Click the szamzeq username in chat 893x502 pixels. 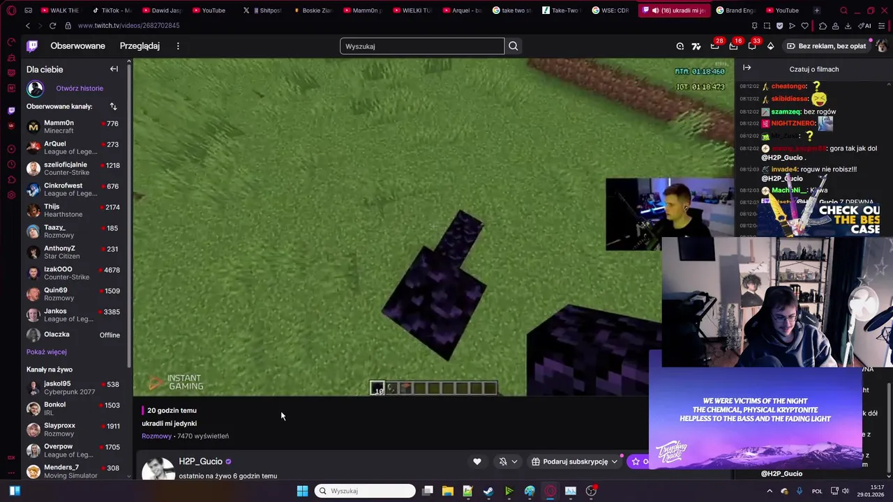[x=785, y=112]
